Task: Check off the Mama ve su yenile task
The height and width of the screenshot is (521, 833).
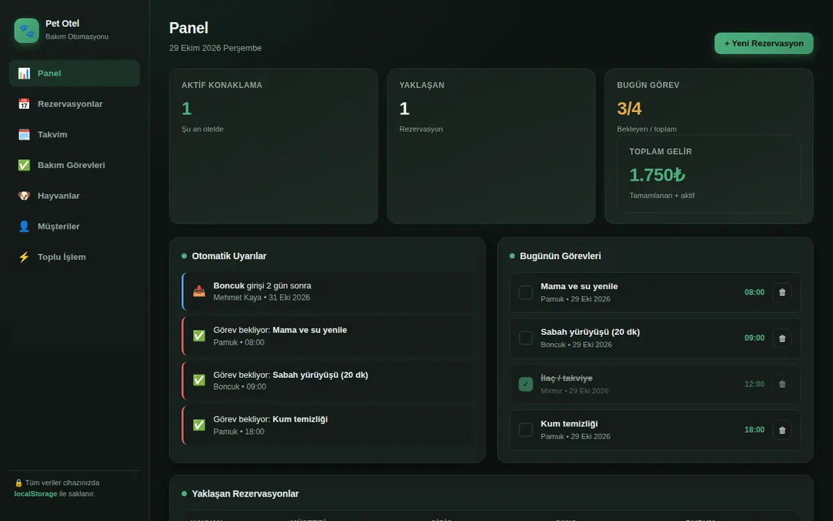Action: pos(526,292)
